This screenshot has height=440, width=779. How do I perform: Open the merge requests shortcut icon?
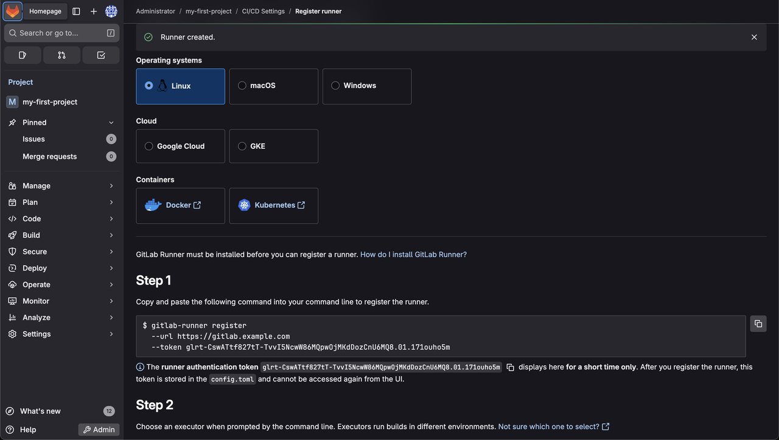(x=61, y=55)
